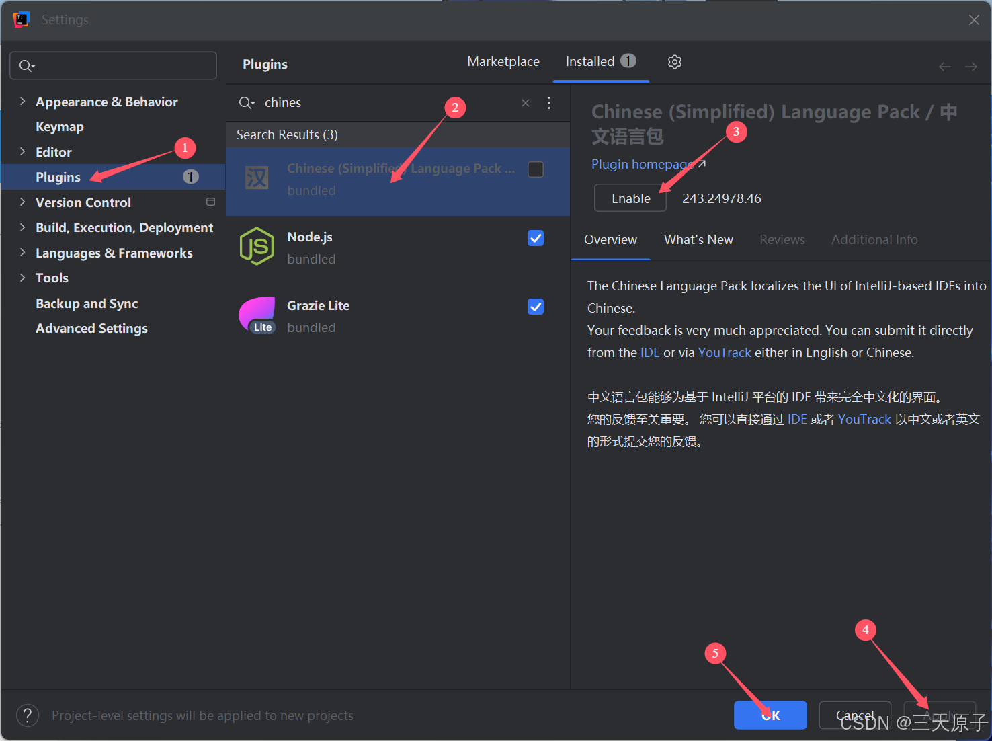Expand Build, Execution, Deployment node
This screenshot has height=741, width=992.
pyautogui.click(x=22, y=227)
